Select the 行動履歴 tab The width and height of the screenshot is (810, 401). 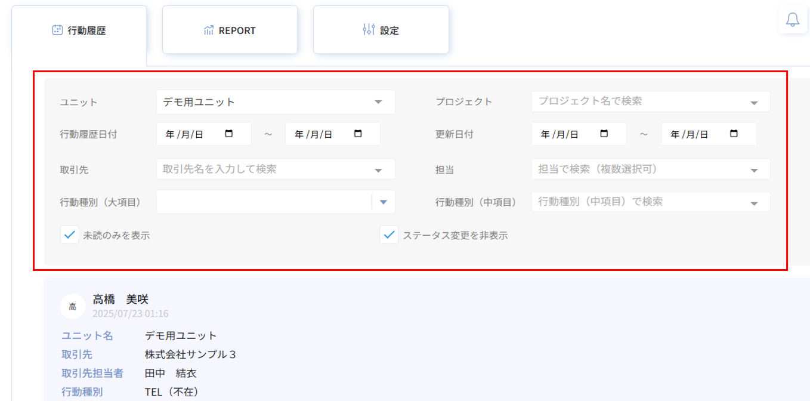pos(79,30)
